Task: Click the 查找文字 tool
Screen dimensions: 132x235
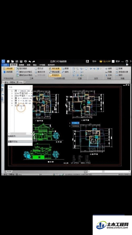Action: 40,72
